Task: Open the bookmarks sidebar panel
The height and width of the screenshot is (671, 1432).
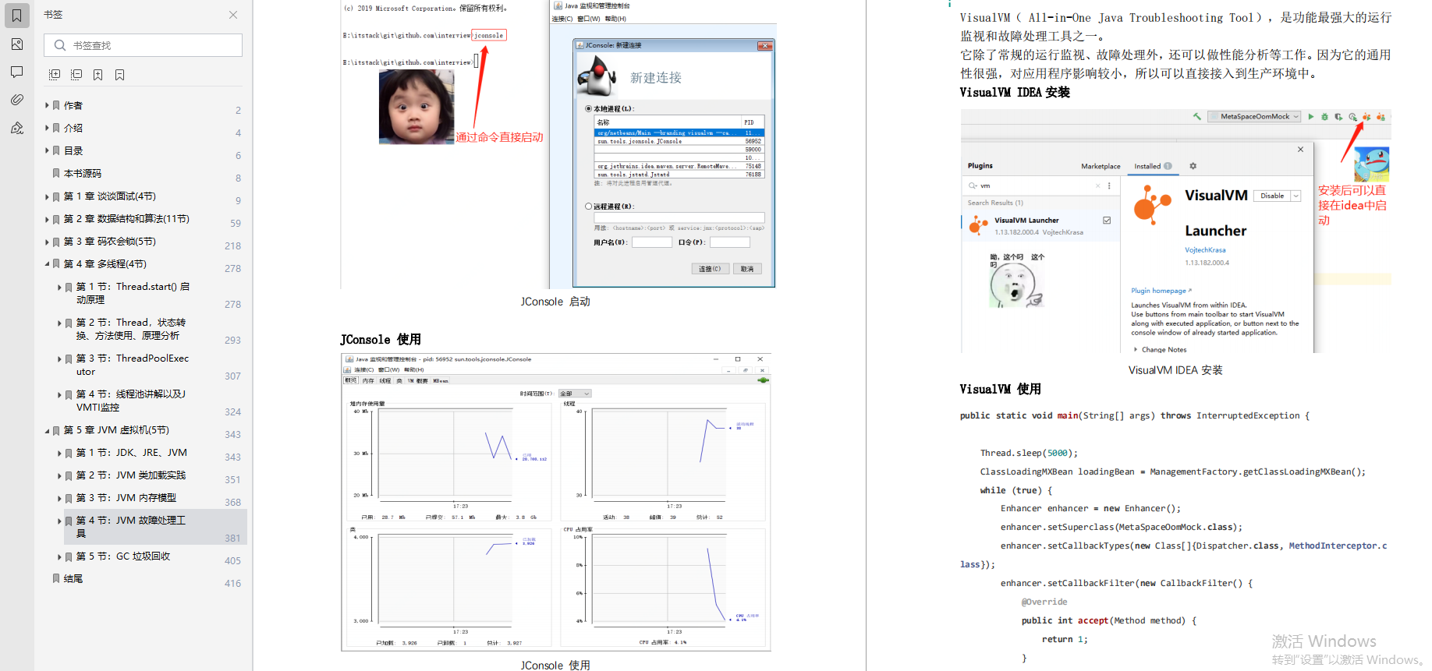Action: click(x=16, y=16)
